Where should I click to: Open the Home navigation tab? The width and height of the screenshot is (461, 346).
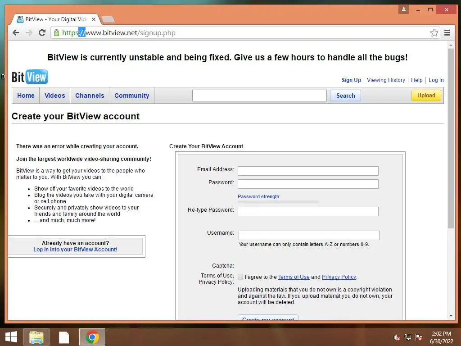click(26, 96)
